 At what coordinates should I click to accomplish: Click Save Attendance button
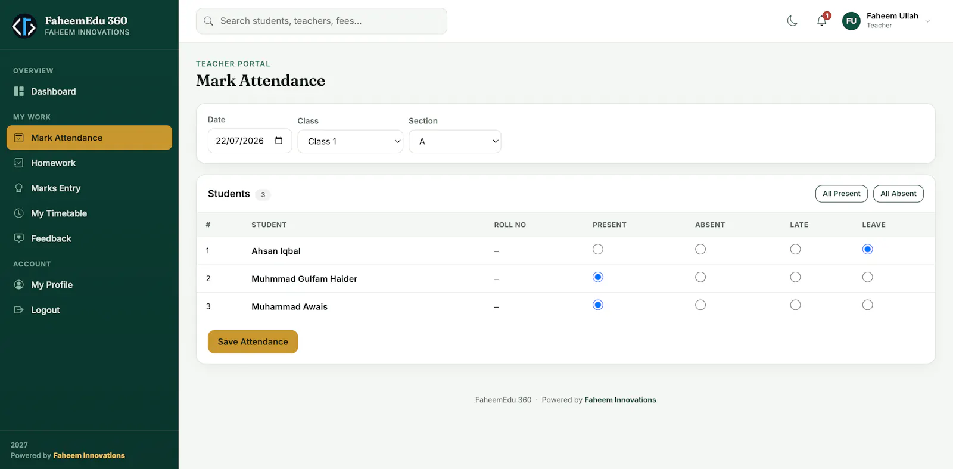(253, 341)
